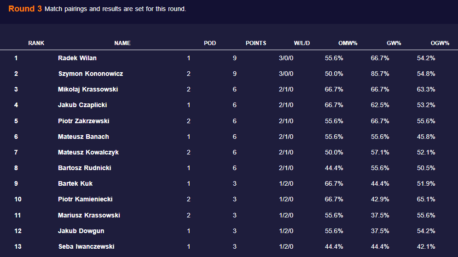Screen dimensions: 458x257
Task: Click Seba Iwanczewski in the last row
Action: coord(86,247)
